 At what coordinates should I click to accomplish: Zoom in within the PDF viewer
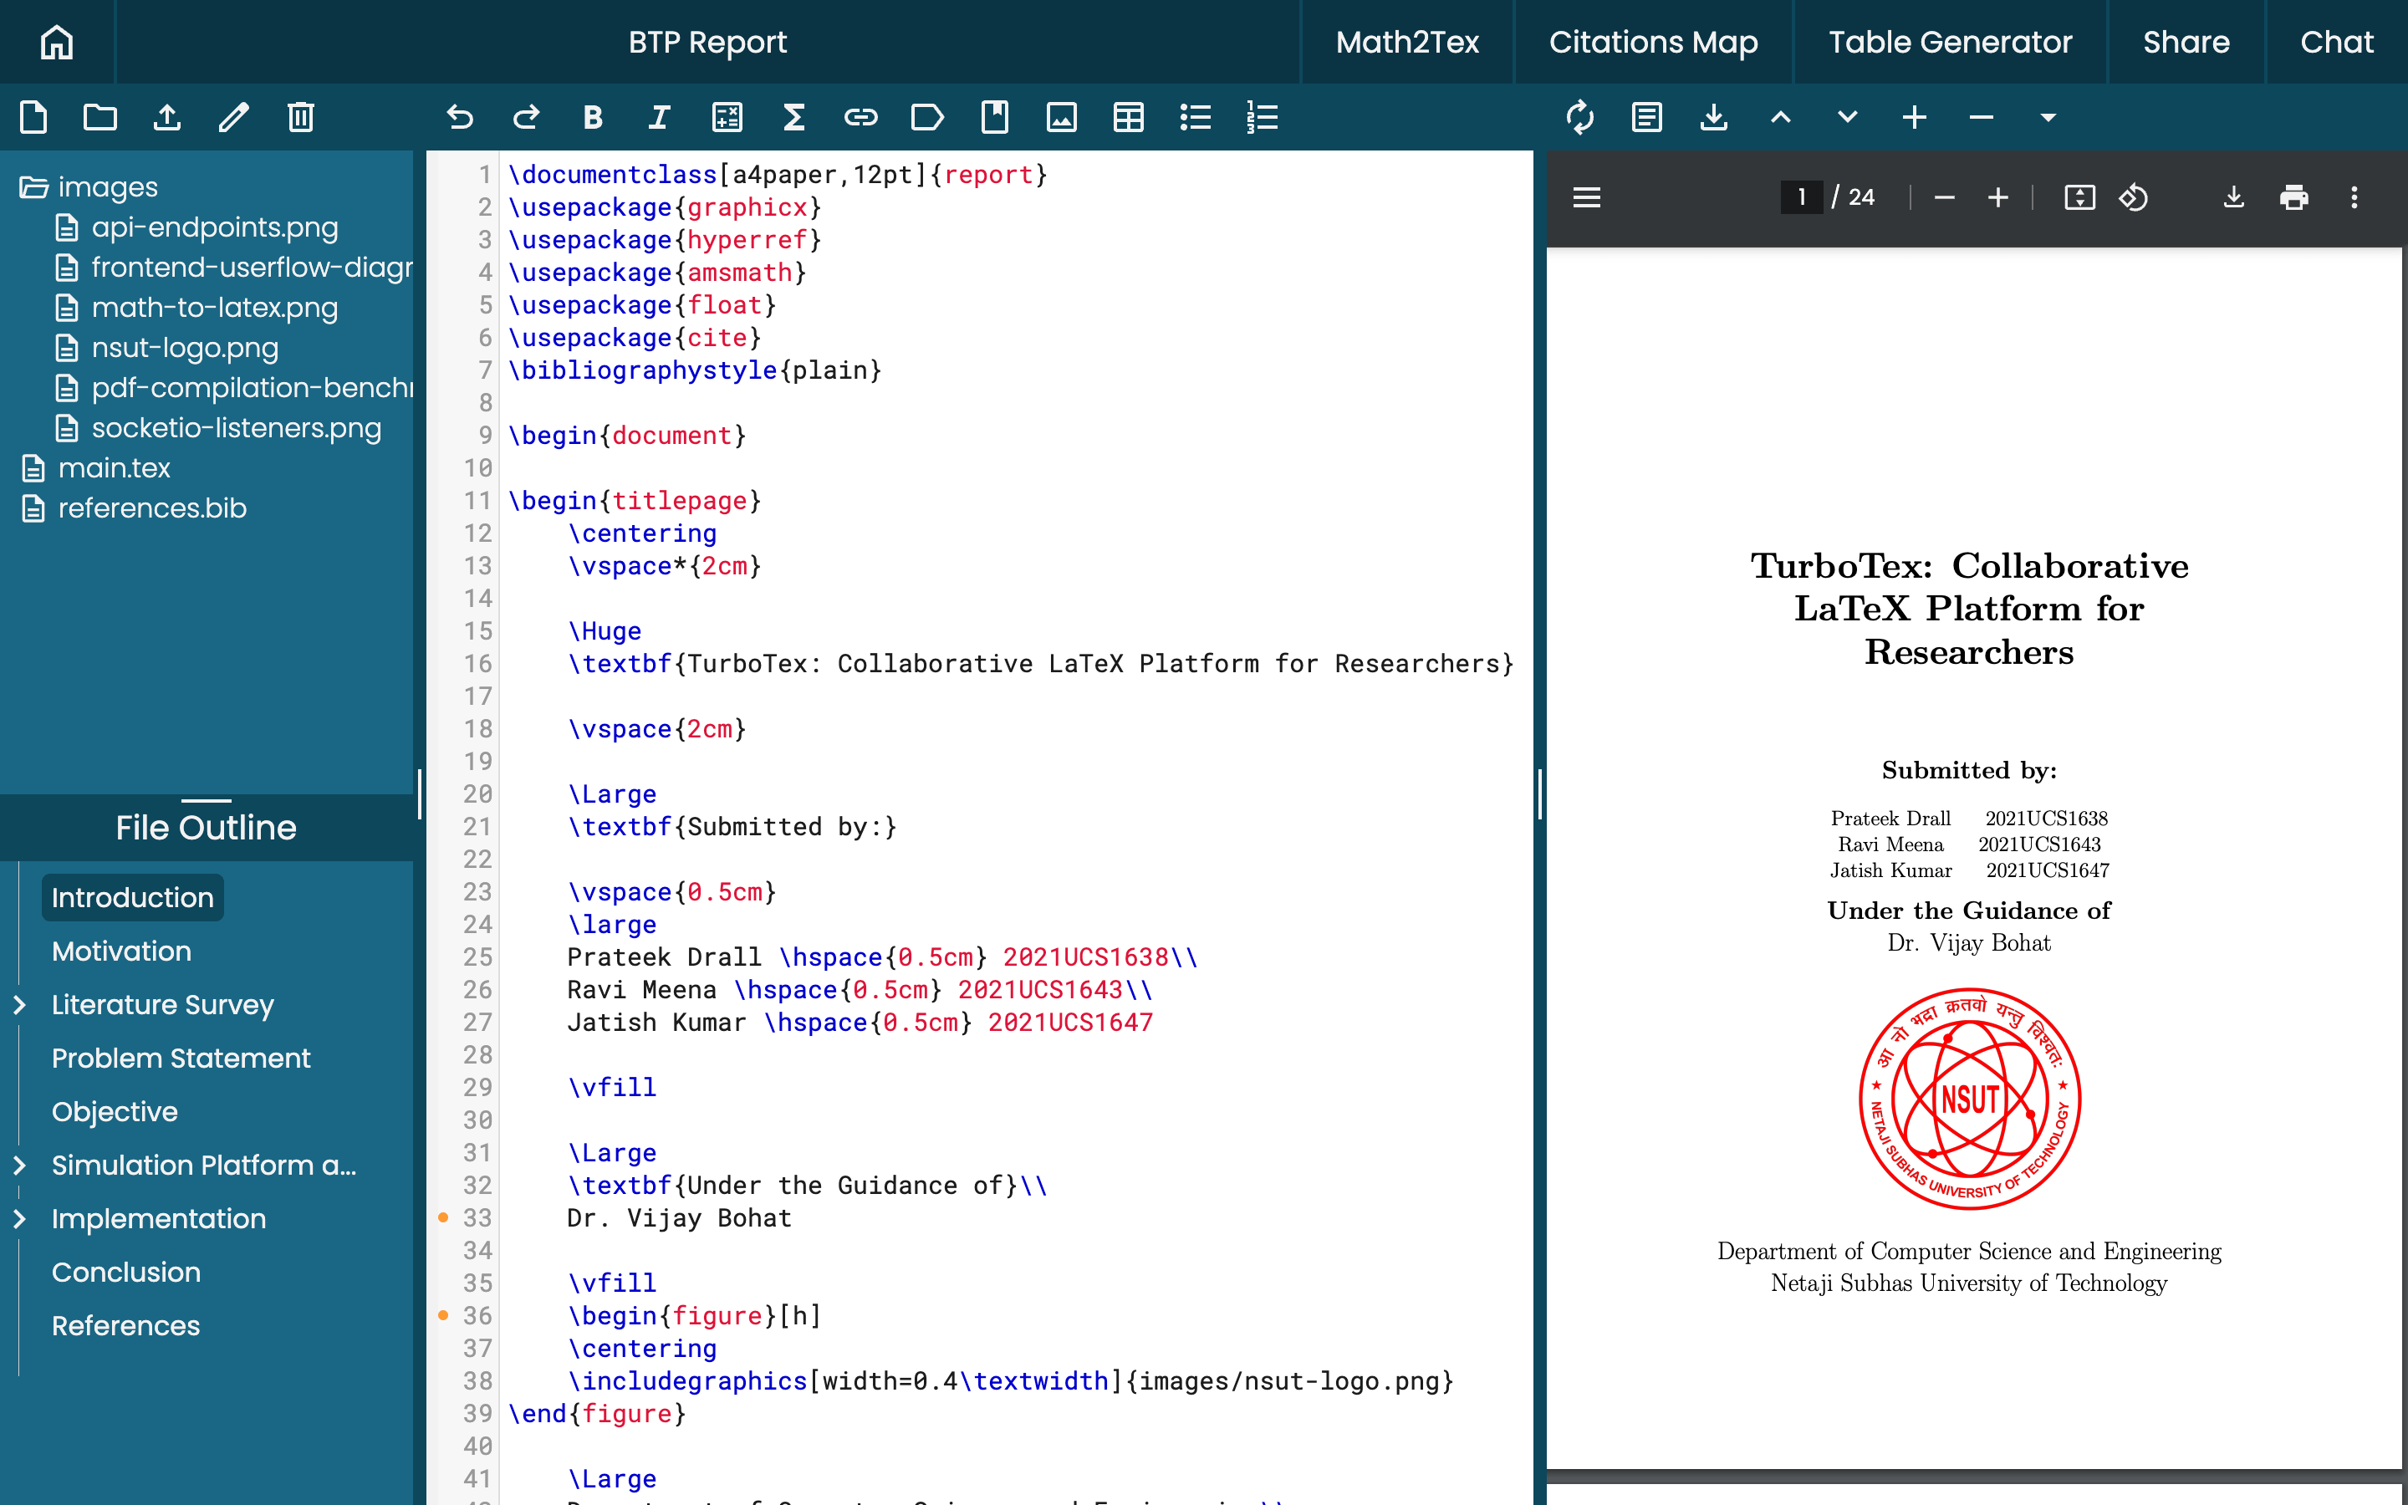[1998, 197]
